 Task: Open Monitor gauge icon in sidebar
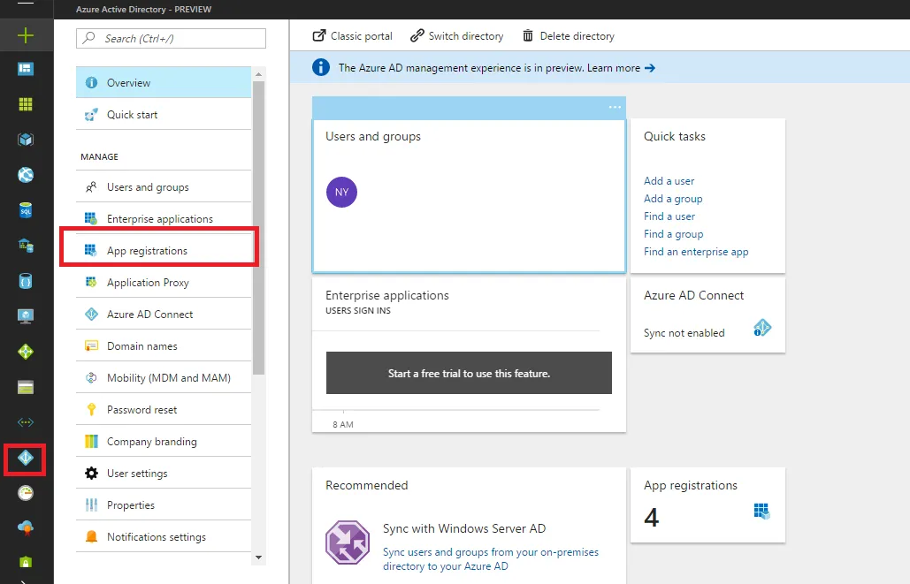tap(26, 493)
